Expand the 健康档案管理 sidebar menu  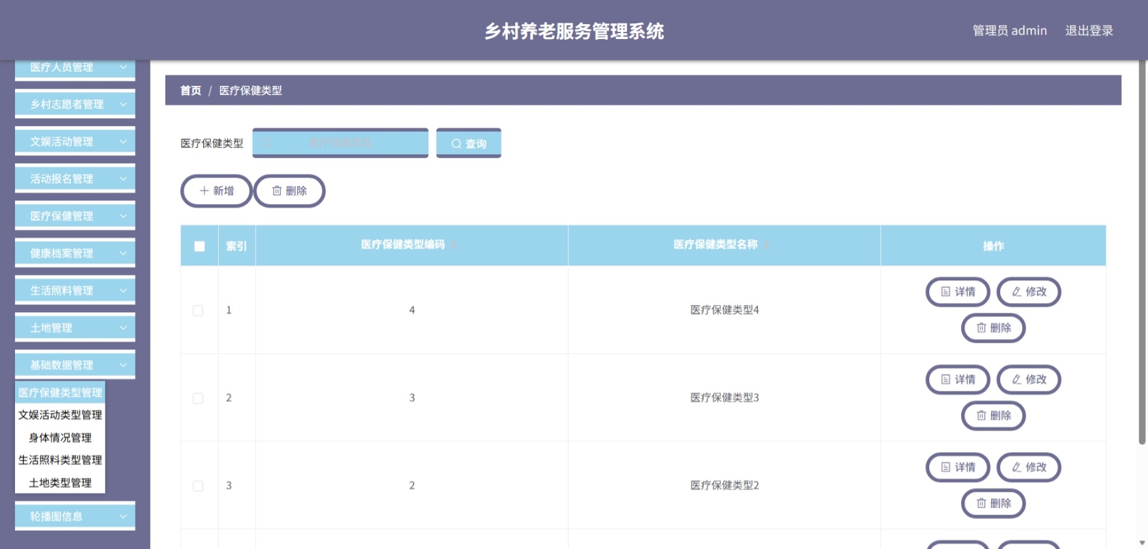click(x=75, y=253)
